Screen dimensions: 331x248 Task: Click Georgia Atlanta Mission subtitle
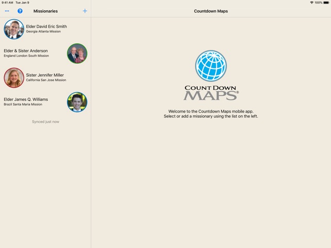43,31
